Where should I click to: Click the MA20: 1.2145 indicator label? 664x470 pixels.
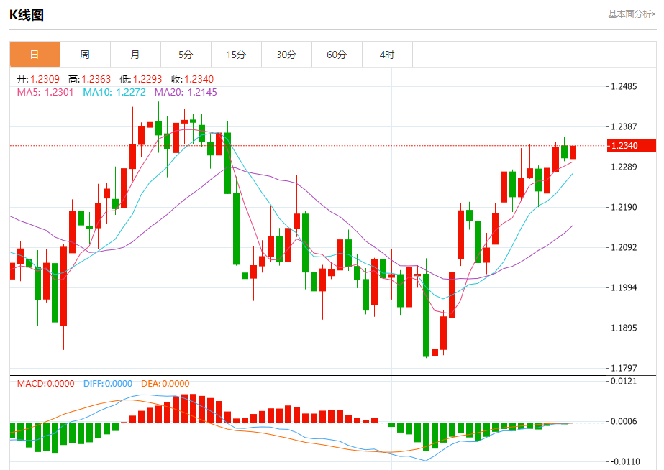(186, 92)
